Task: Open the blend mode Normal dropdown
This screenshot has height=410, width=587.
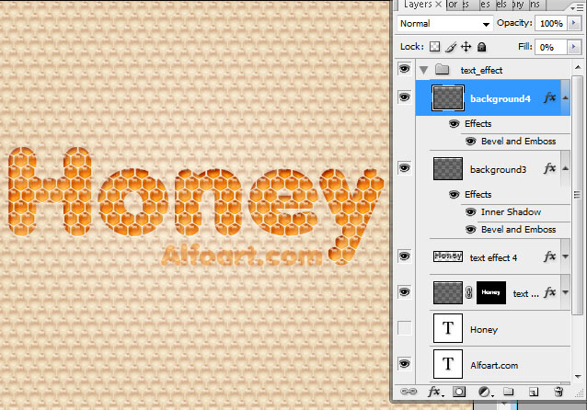Action: [445, 23]
